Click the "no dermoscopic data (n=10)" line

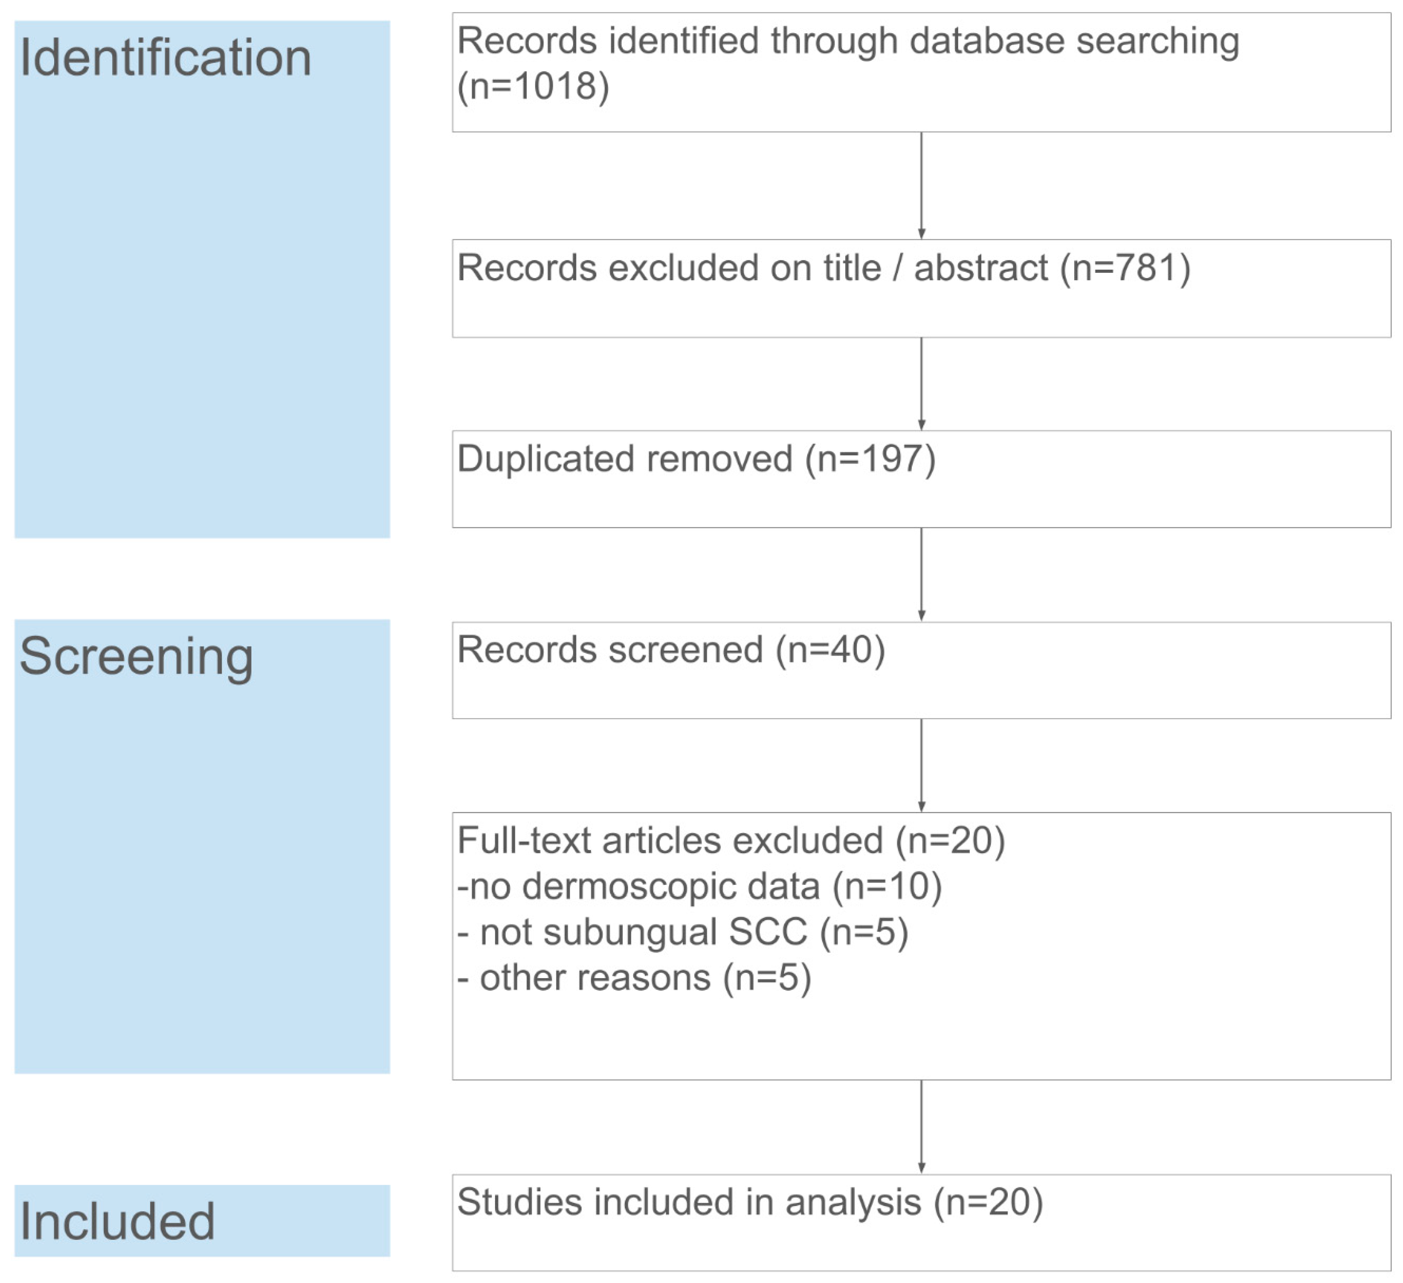tap(699, 886)
